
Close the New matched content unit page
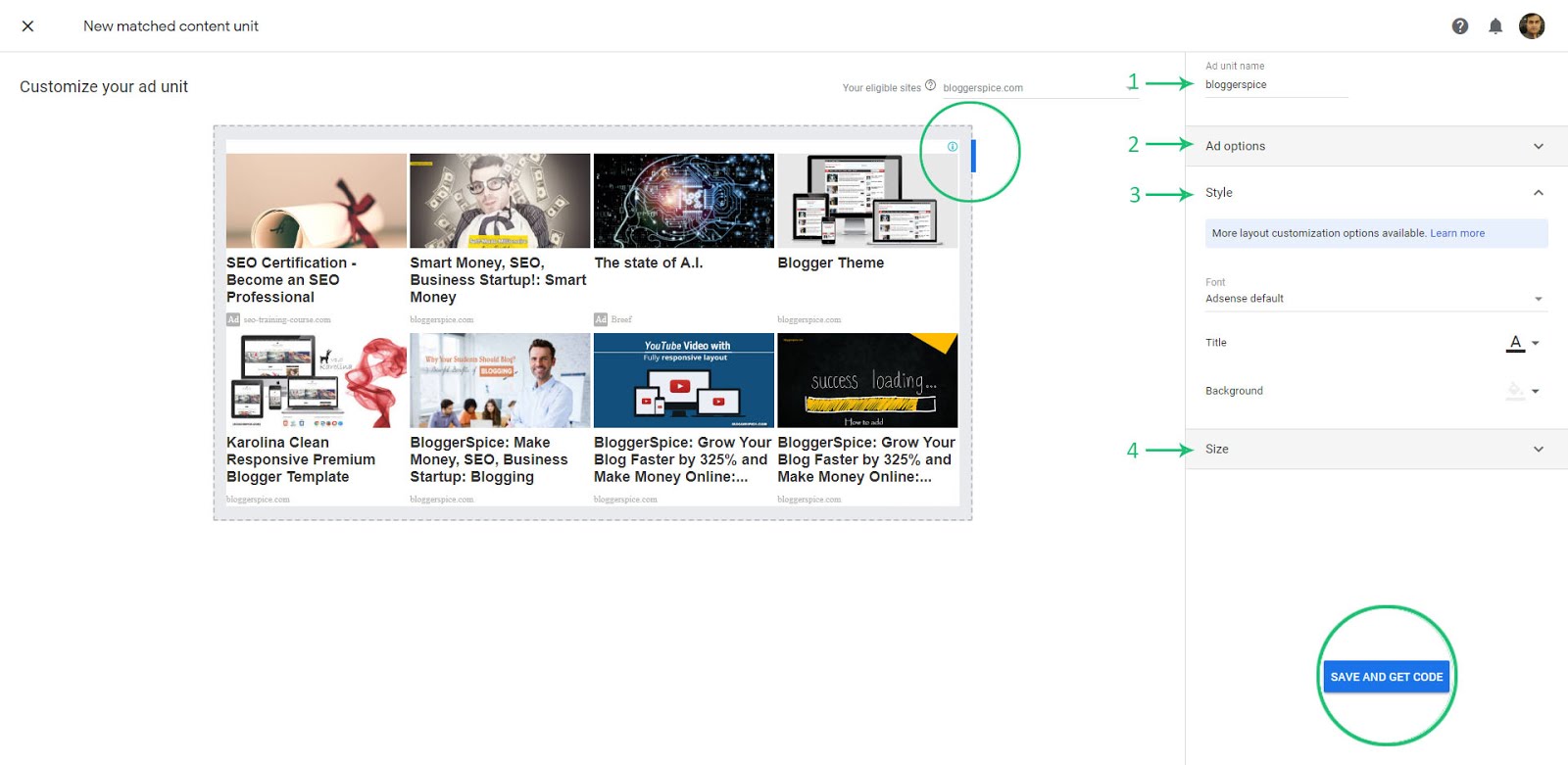pos(27,26)
